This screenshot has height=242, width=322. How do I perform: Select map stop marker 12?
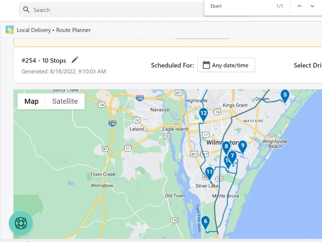coord(203,115)
